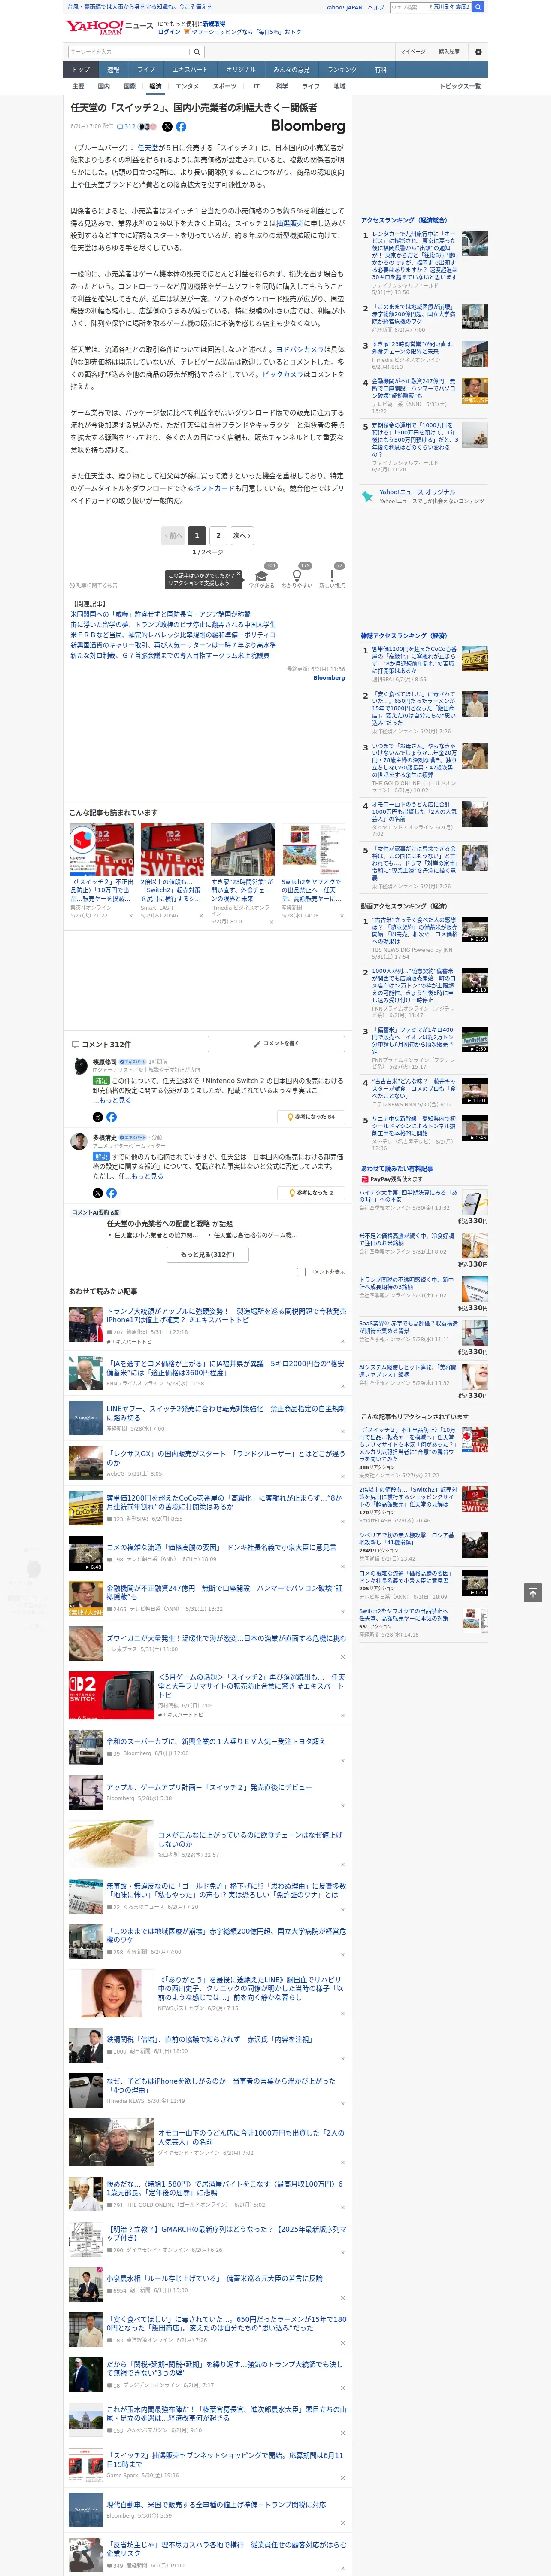
Task: Click 記事に関する報告 report icon link
Action: click(x=93, y=585)
